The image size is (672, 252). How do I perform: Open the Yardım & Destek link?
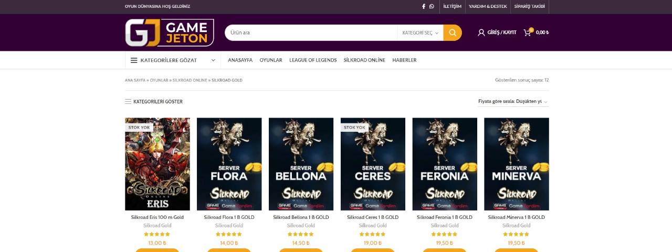(x=488, y=6)
